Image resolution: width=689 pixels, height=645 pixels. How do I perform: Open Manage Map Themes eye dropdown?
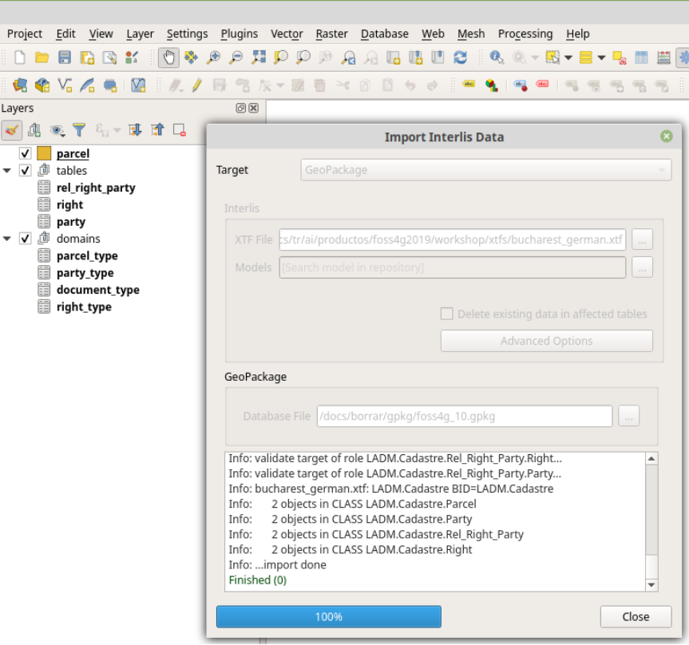coord(57,130)
